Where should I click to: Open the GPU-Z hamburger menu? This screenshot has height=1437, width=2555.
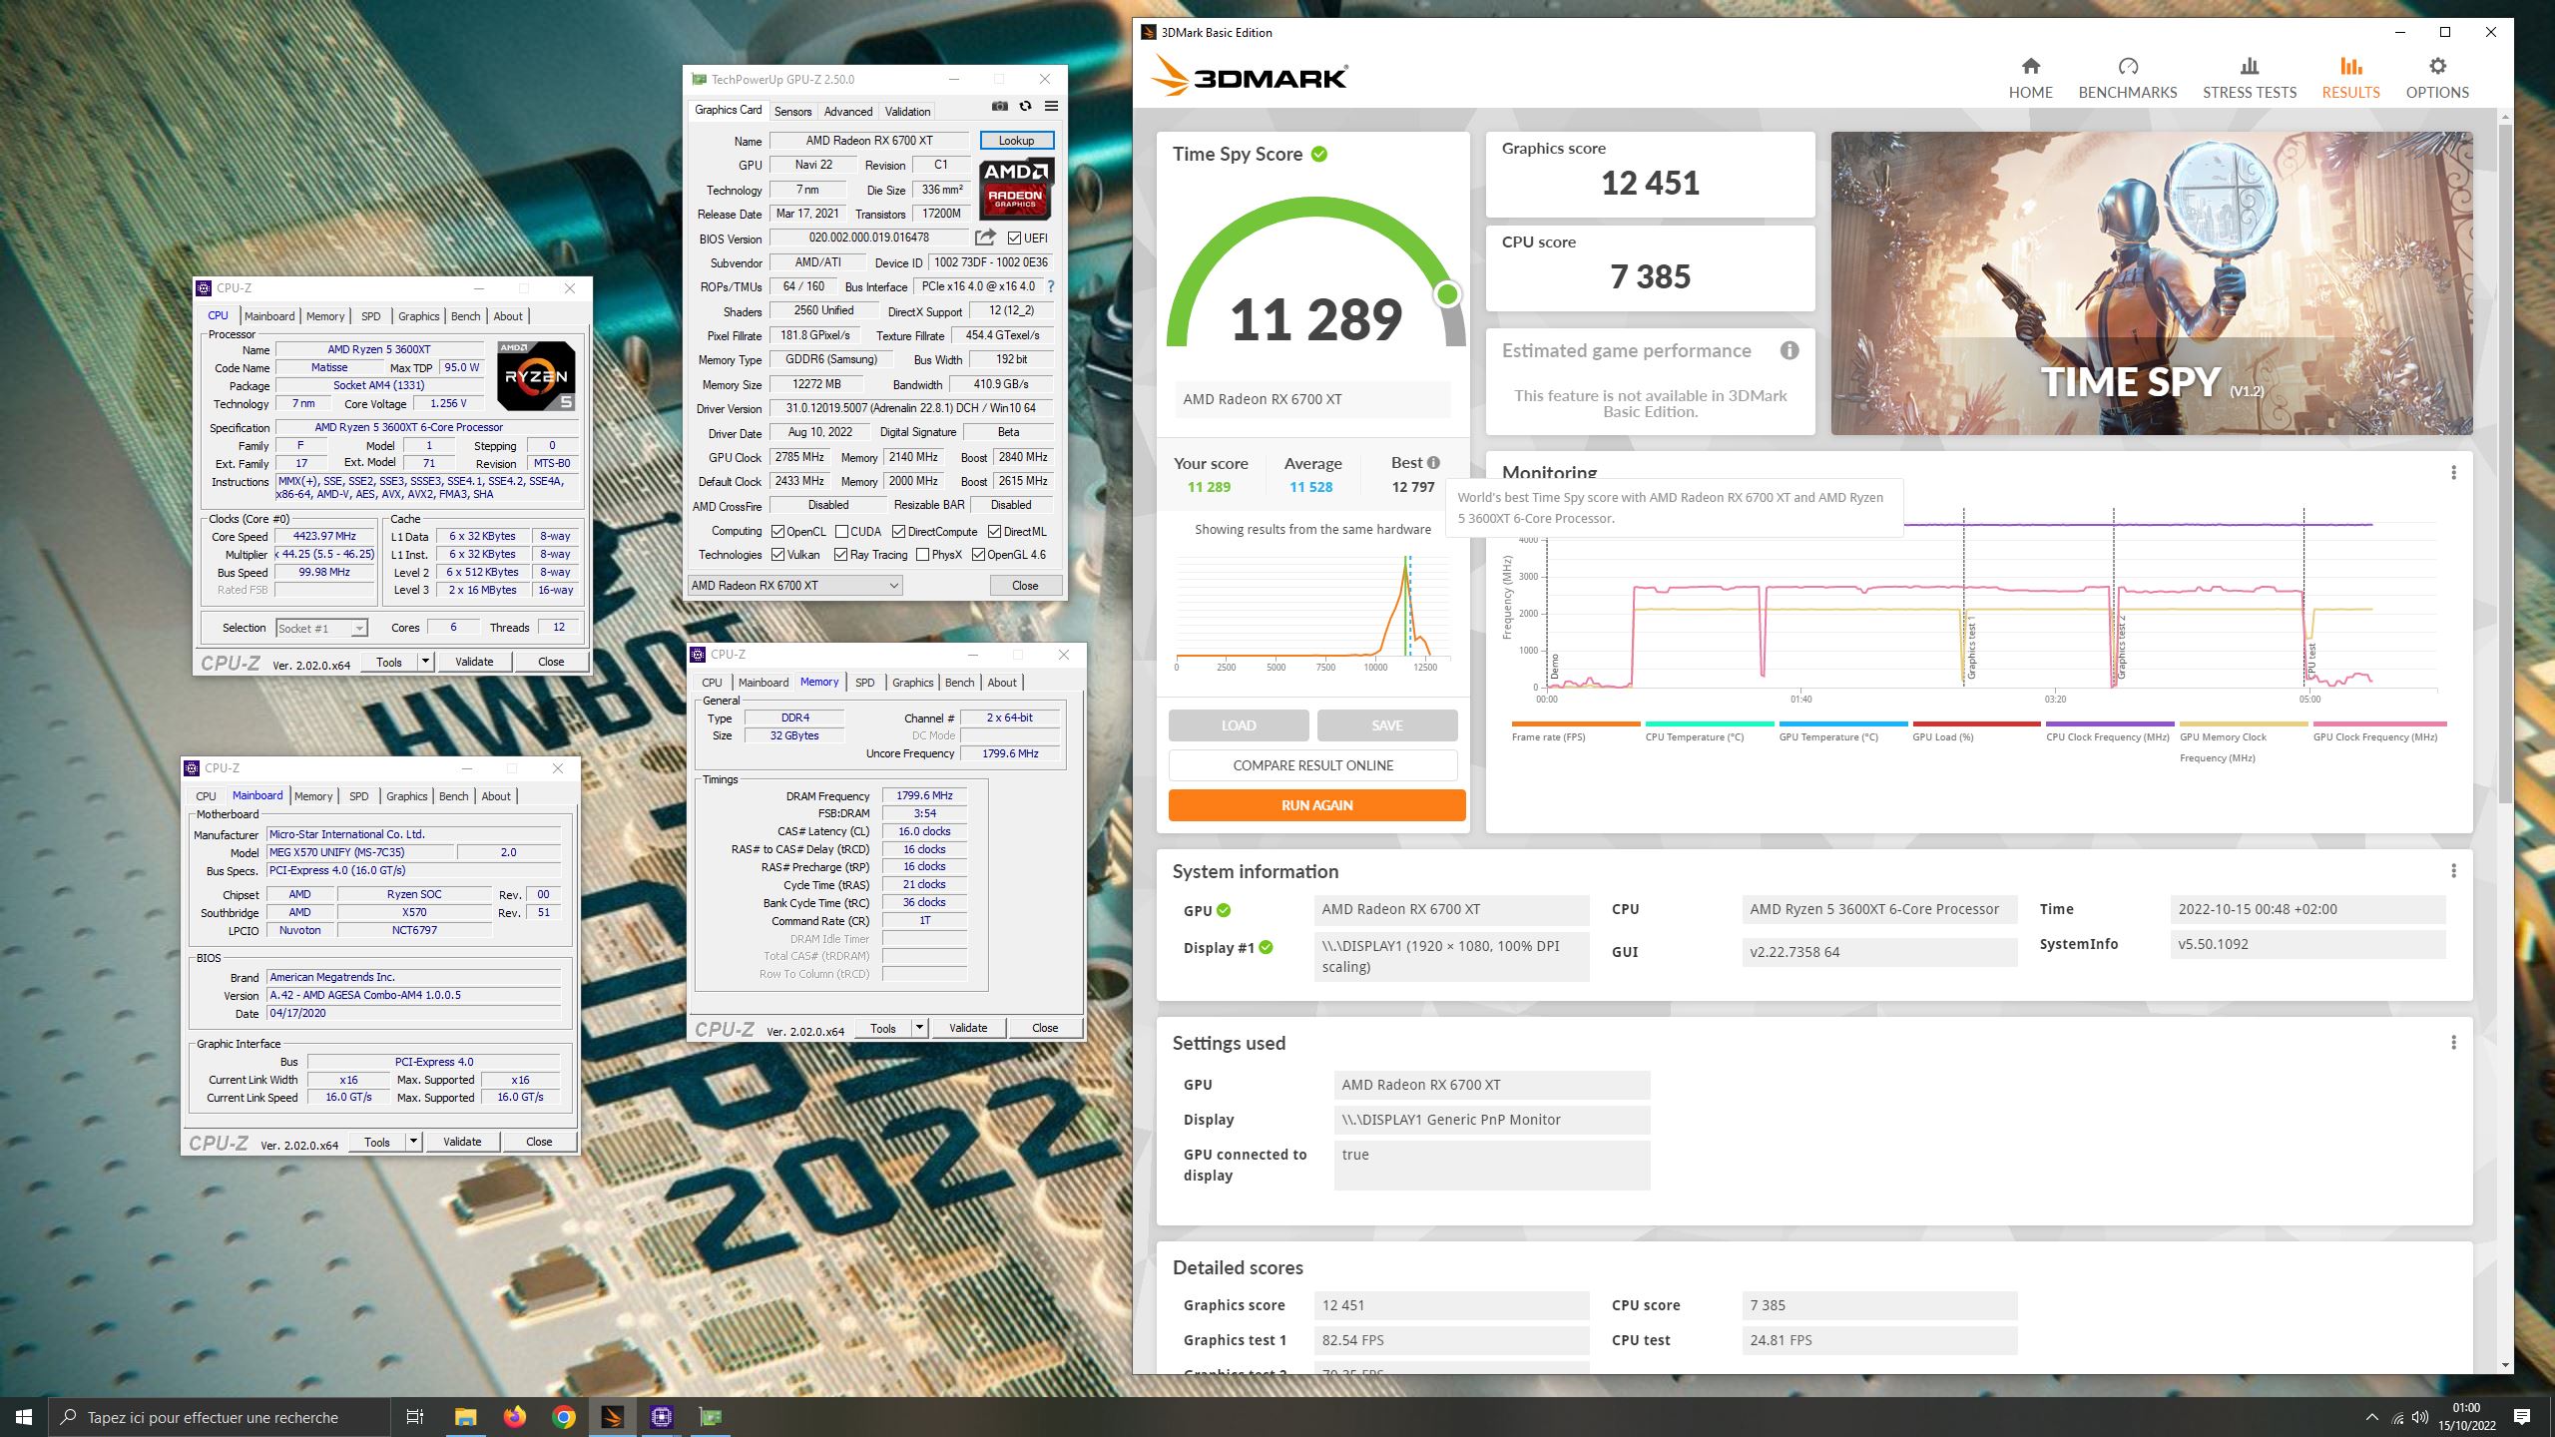click(x=1051, y=107)
